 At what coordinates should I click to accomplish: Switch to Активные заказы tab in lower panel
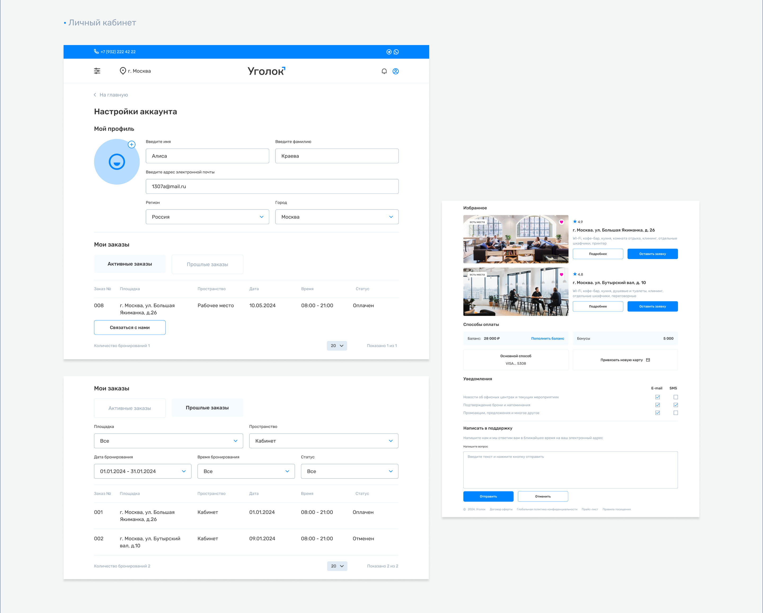130,408
